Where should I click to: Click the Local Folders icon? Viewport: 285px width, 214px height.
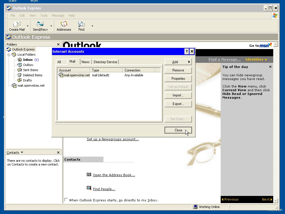(x=14, y=55)
